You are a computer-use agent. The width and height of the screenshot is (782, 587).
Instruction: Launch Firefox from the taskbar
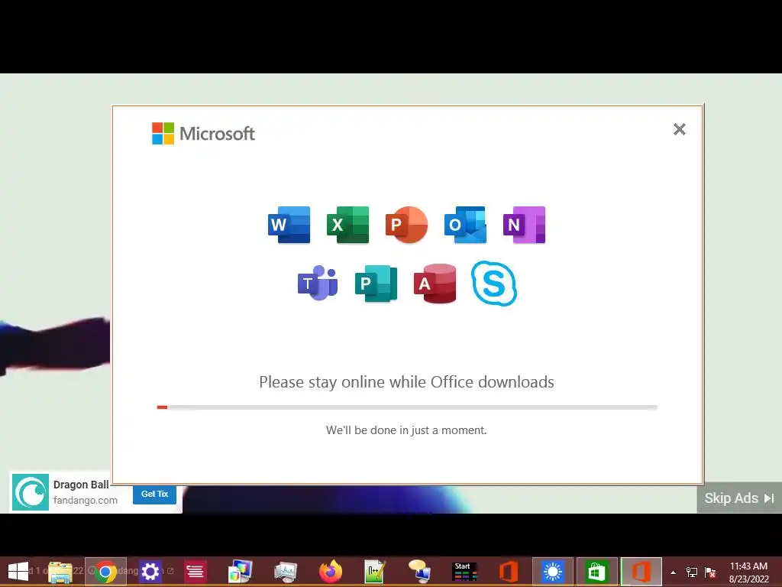point(330,572)
